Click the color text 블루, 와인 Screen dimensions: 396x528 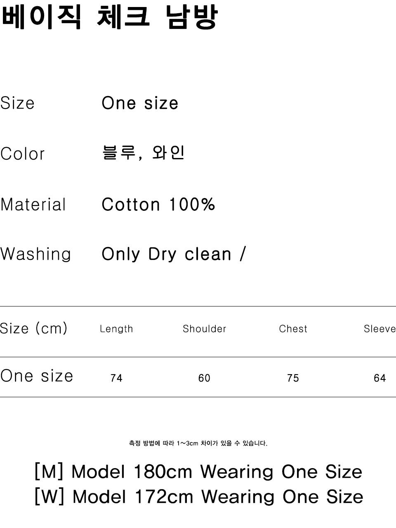(143, 153)
